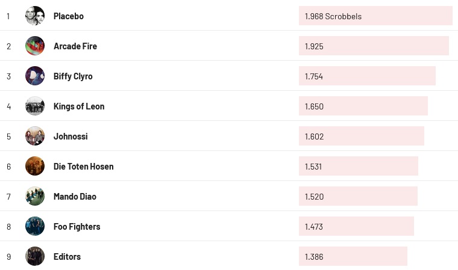This screenshot has height=270, width=458.
Task: Click the Biffy Clyro artist avatar
Action: (35, 76)
